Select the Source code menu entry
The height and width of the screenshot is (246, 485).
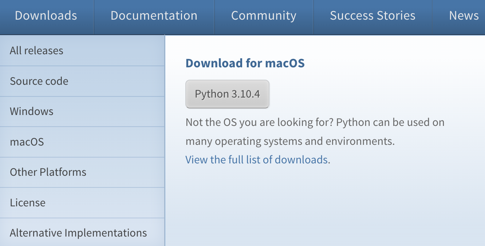(x=39, y=81)
